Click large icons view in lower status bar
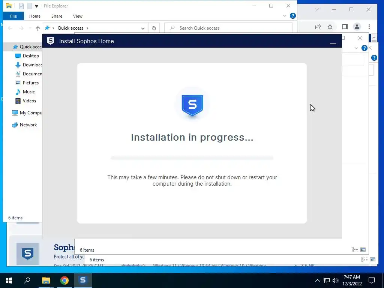This screenshot has height=288, width=384. tap(373, 259)
